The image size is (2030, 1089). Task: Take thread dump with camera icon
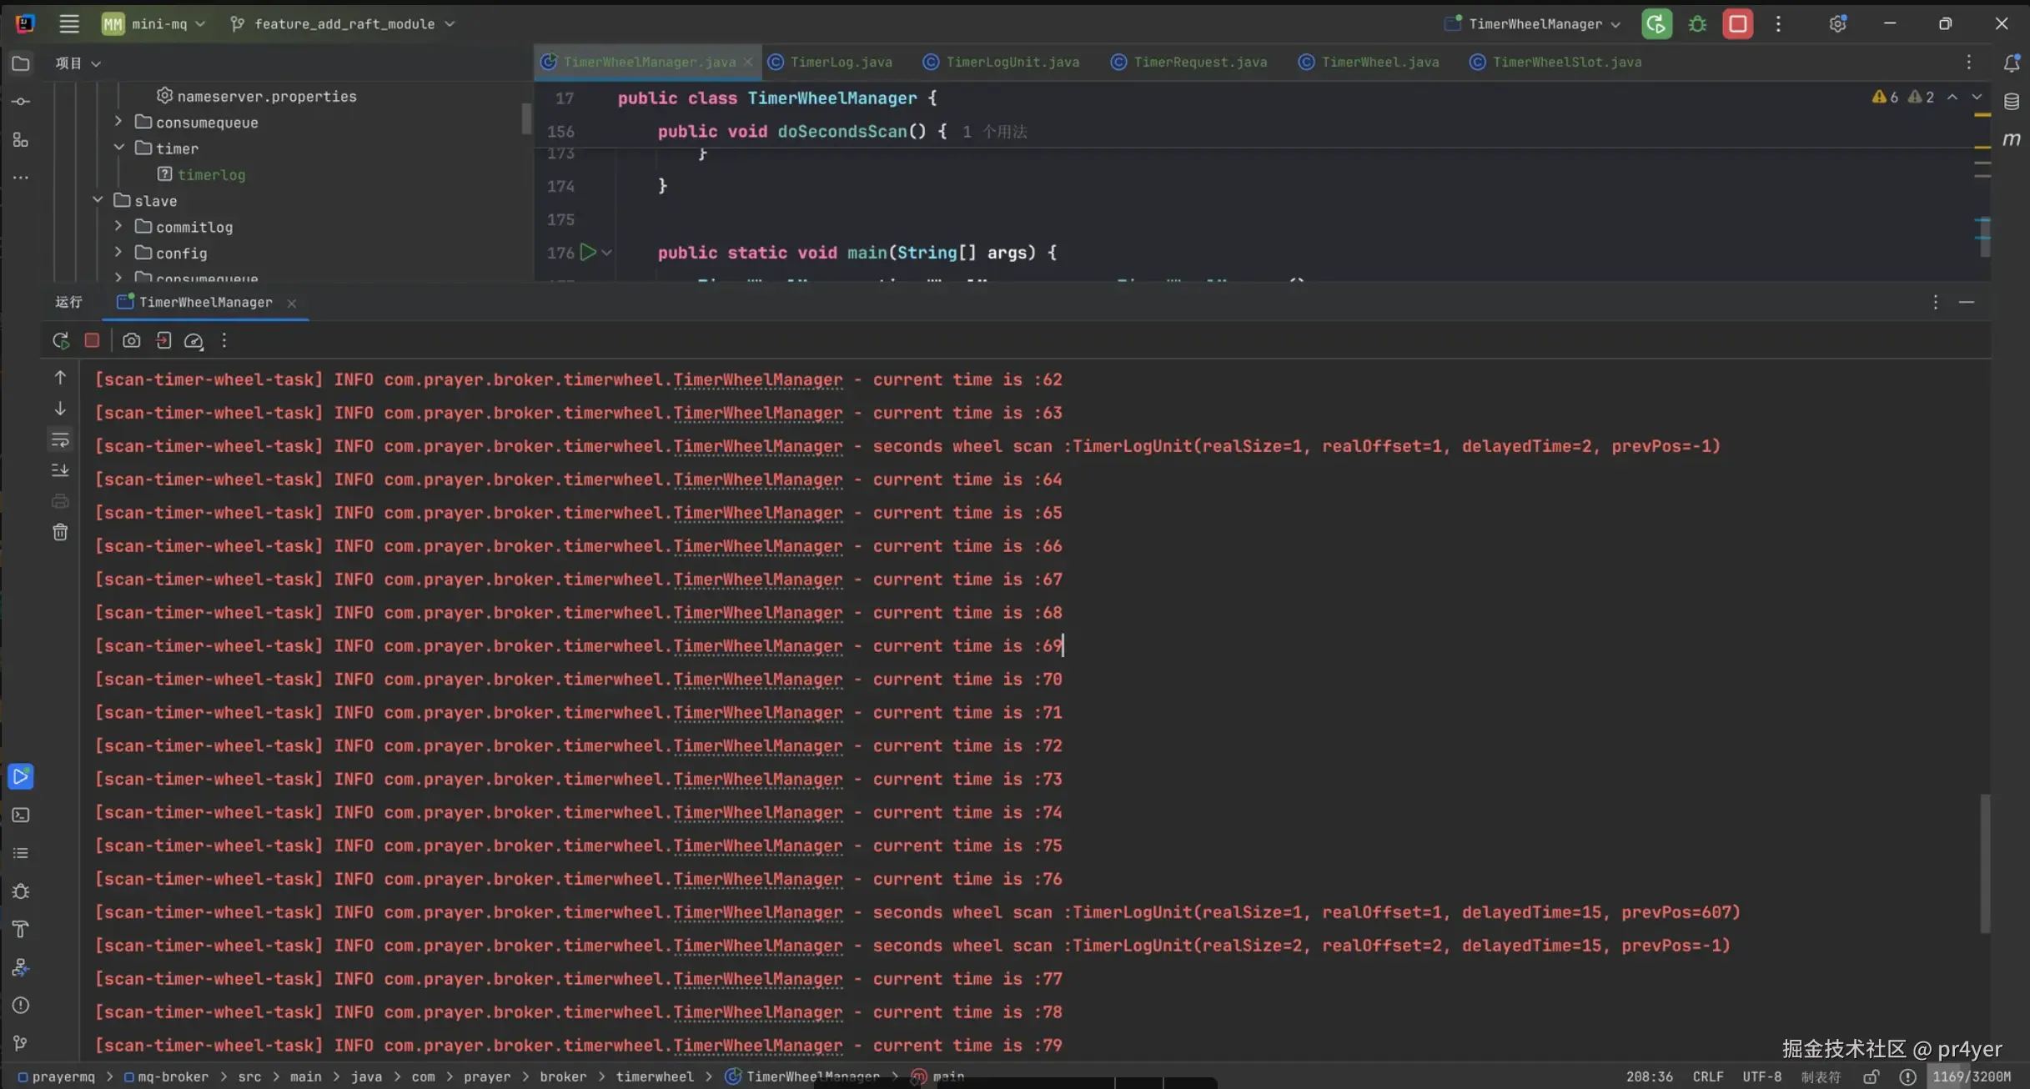click(x=131, y=340)
